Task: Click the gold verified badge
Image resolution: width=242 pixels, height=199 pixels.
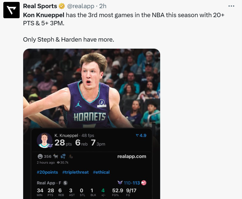Action: pyautogui.click(x=62, y=6)
